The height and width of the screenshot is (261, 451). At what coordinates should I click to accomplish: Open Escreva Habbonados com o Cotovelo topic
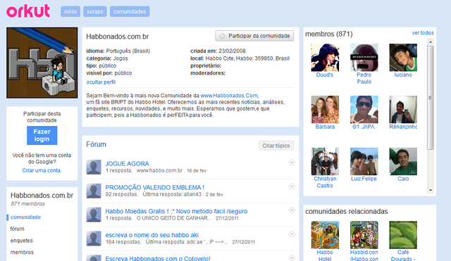tap(158, 258)
